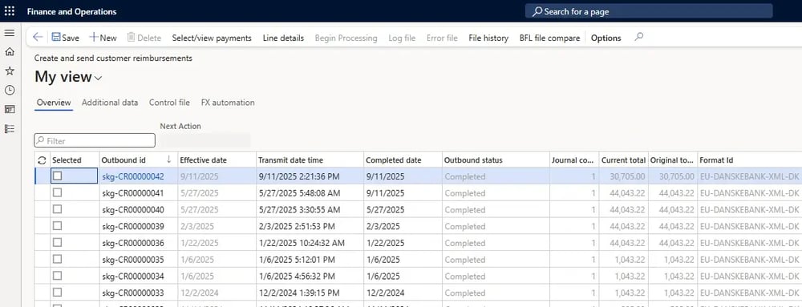The image size is (802, 307).
Task: Select outbound id skg-CR00000041
Action: [133, 193]
